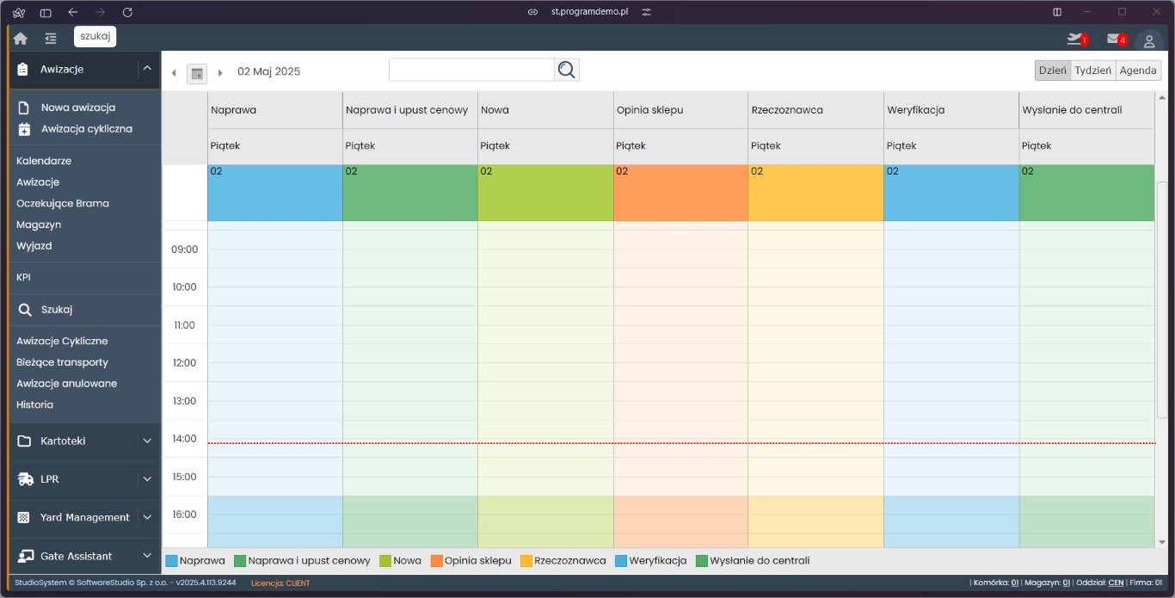Screen dimensions: 1175x598
Task: Click the Weryfikacja column header
Action: 951,110
